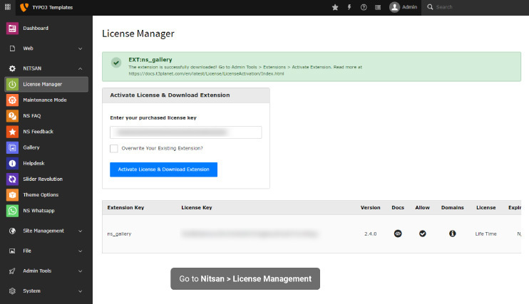Click the Site Management globe icon
Screen dimensions: 529x304
[13, 231]
